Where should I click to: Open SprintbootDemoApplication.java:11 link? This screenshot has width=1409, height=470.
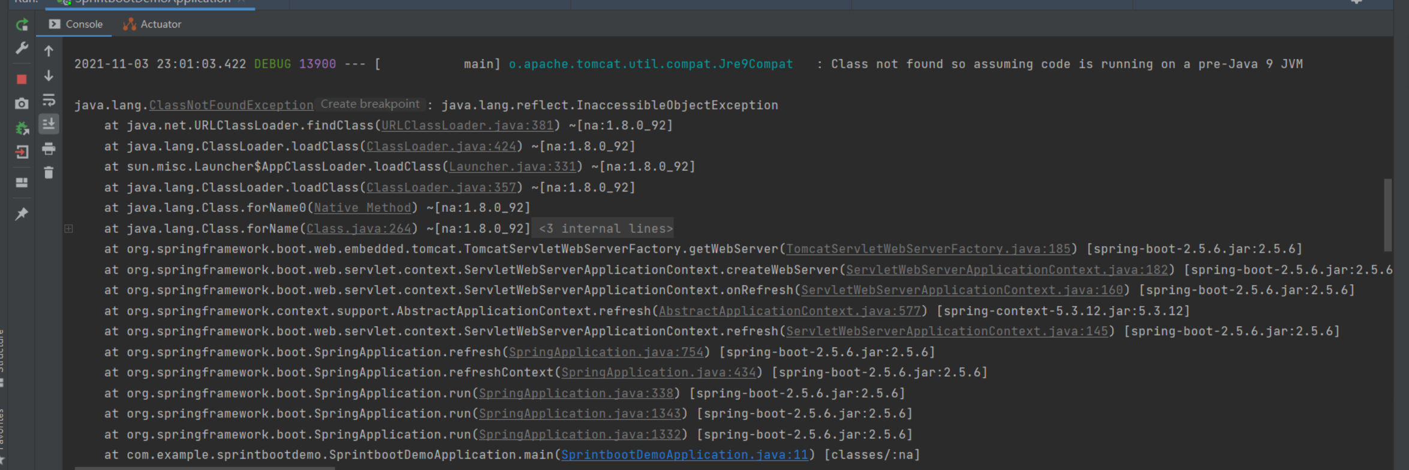tap(685, 456)
